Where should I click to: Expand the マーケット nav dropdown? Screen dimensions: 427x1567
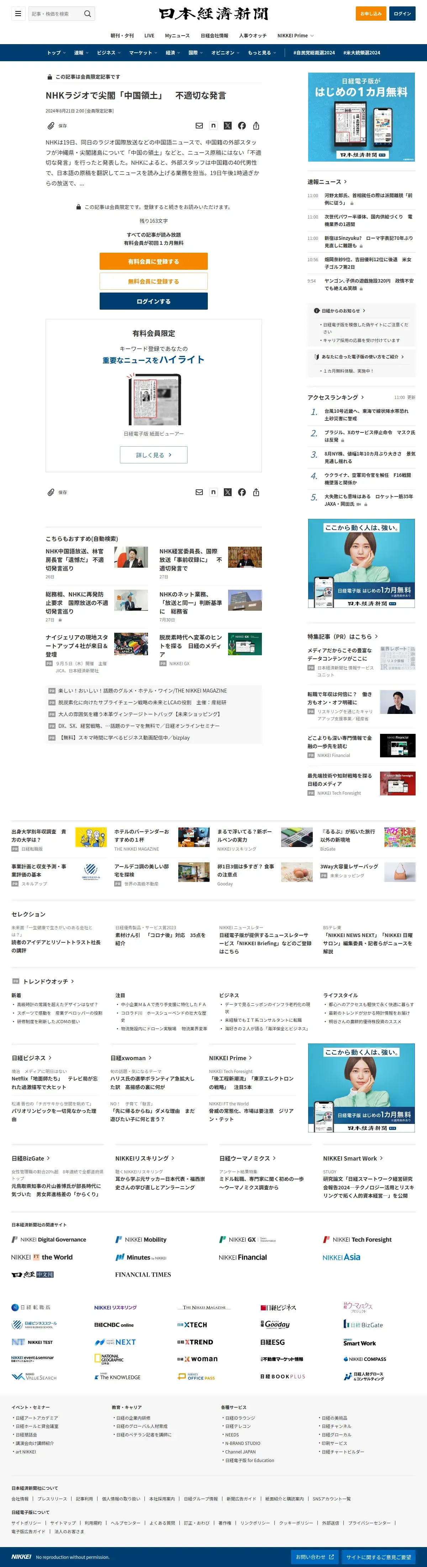[143, 53]
